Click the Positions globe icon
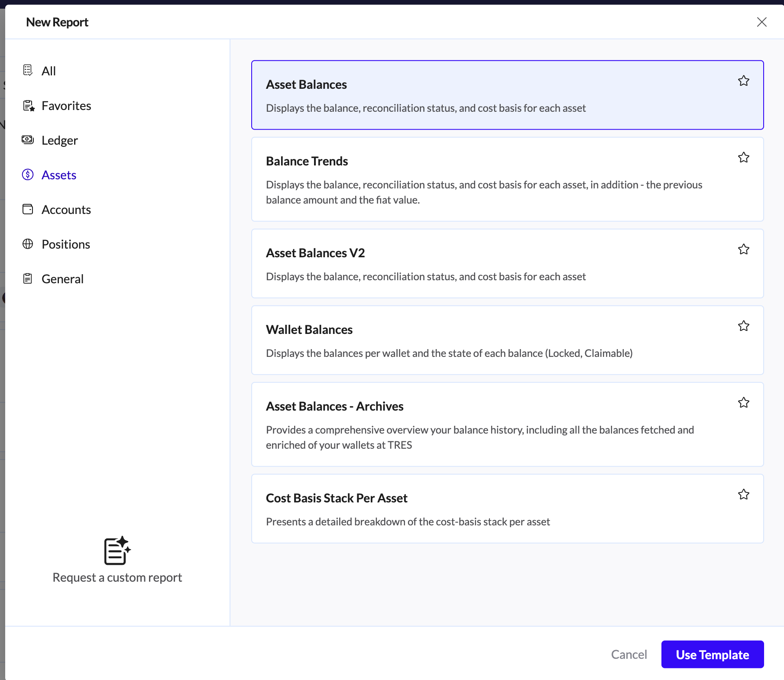Screen dimensions: 784x680 click(28, 244)
